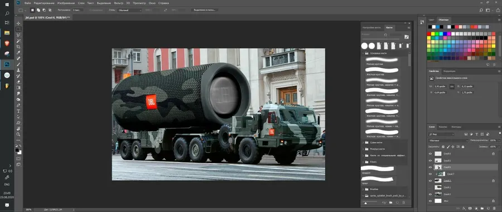Click Lock all padlock icon
Image resolution: width=502 pixels, height=212 pixels.
(463, 147)
